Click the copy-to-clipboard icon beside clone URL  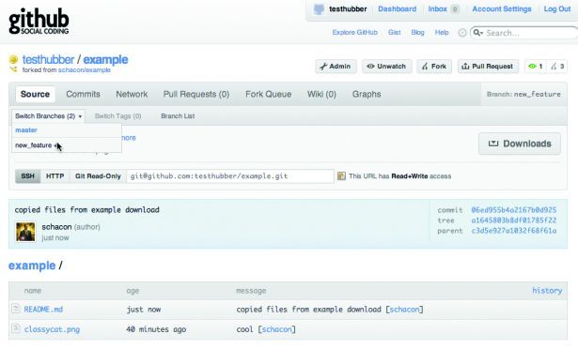pyautogui.click(x=341, y=176)
